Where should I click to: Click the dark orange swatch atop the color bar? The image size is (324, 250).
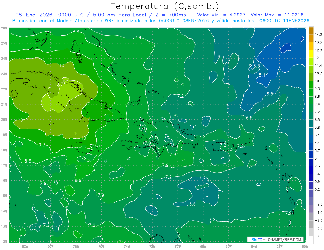point(311,30)
